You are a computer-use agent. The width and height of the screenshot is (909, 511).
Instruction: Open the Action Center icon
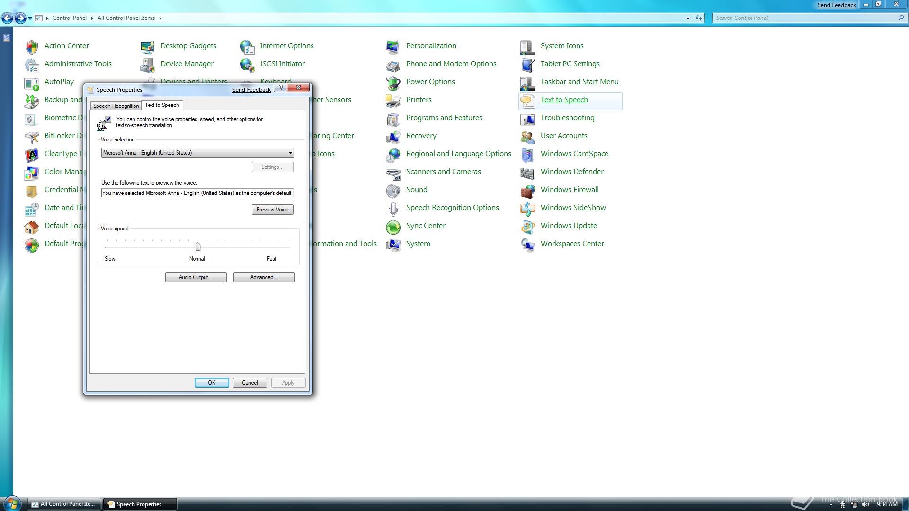point(32,47)
